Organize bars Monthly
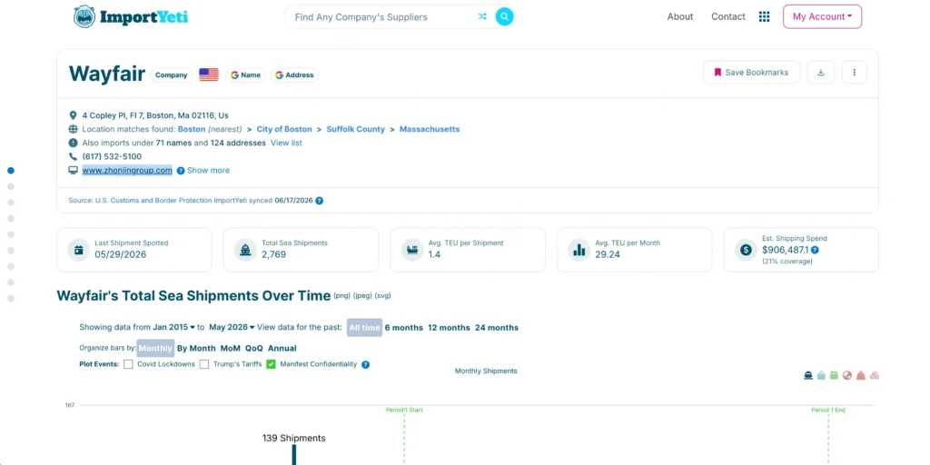 155,348
